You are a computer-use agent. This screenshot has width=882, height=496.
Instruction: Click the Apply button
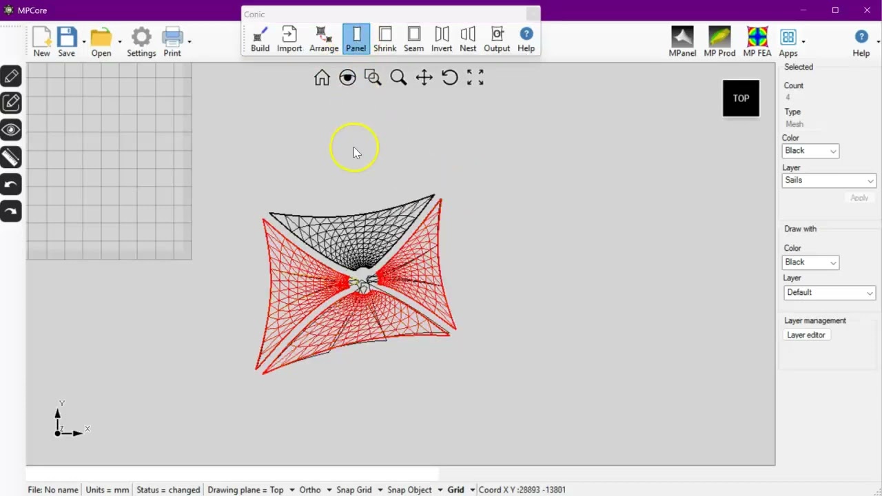[859, 198]
